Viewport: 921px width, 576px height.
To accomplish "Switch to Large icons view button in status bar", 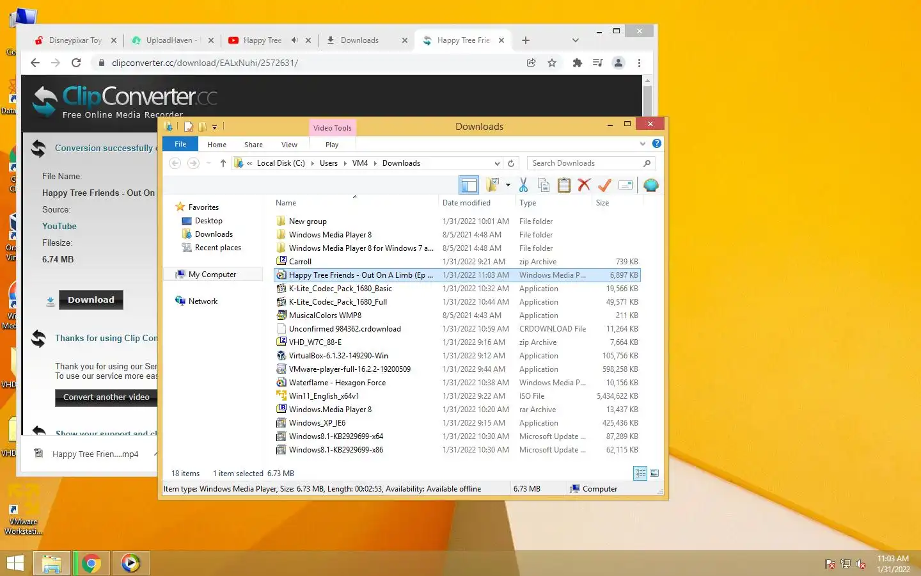I will (x=654, y=473).
